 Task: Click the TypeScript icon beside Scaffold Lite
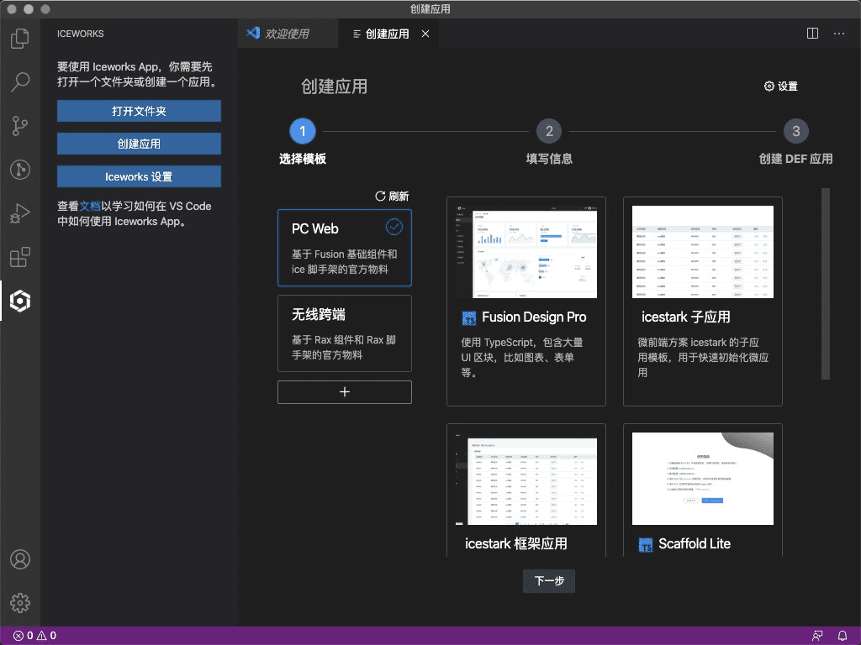click(645, 544)
